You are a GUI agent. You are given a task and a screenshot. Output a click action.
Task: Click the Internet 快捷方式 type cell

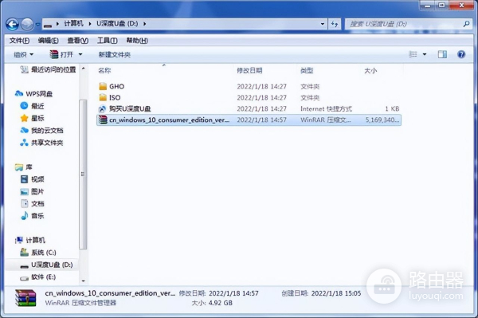tap(326, 109)
